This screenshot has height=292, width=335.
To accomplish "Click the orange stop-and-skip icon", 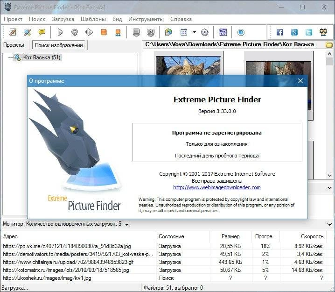I will pos(118,33).
